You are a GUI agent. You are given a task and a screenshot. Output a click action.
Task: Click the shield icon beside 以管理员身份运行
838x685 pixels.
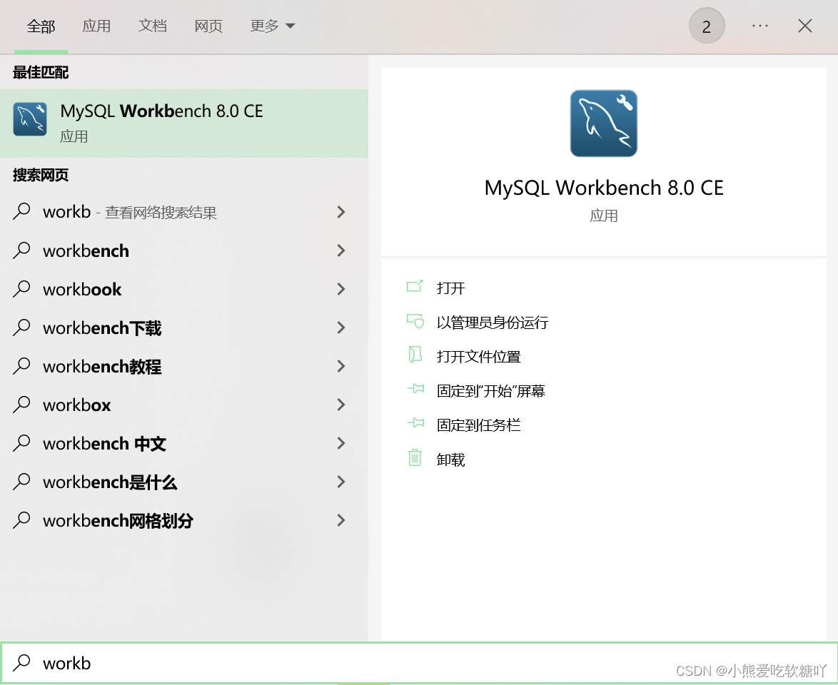(415, 321)
